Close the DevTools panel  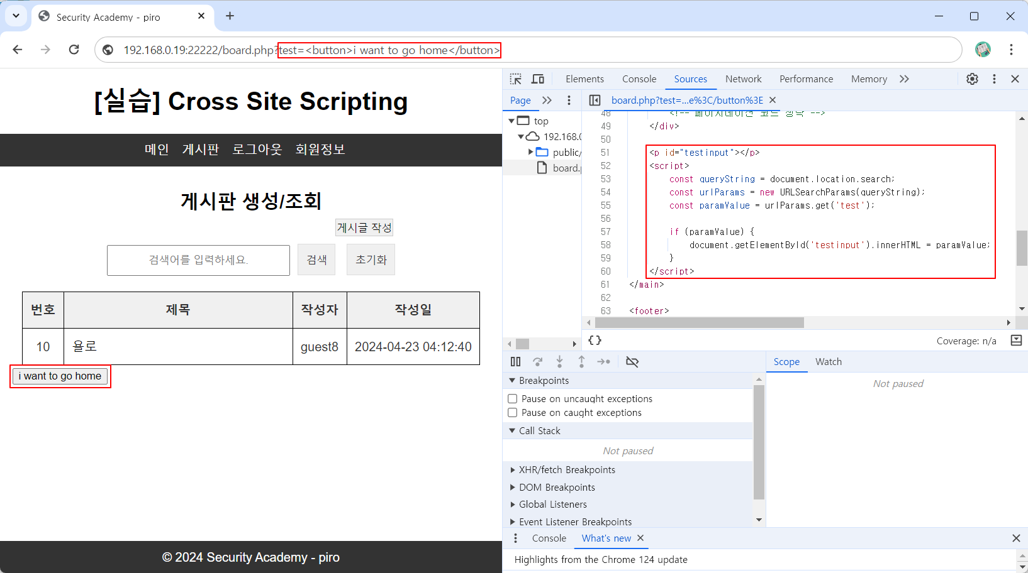pos(1015,79)
